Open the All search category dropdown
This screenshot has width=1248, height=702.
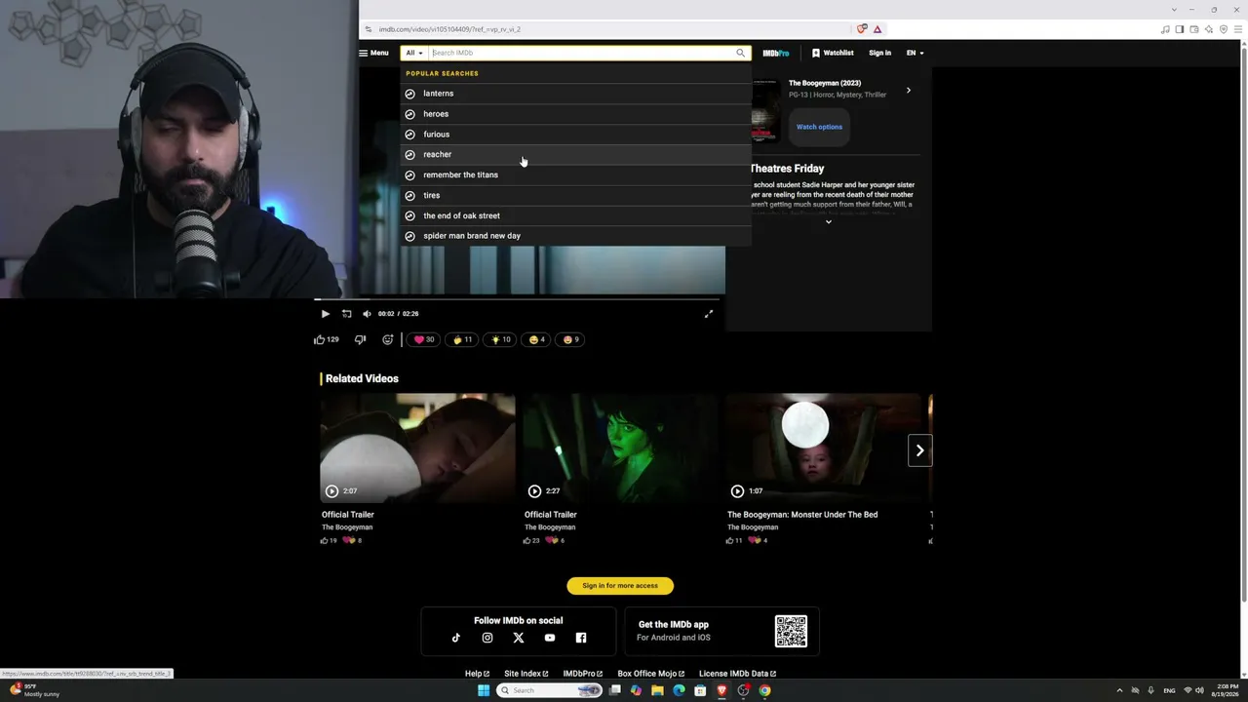(x=414, y=53)
